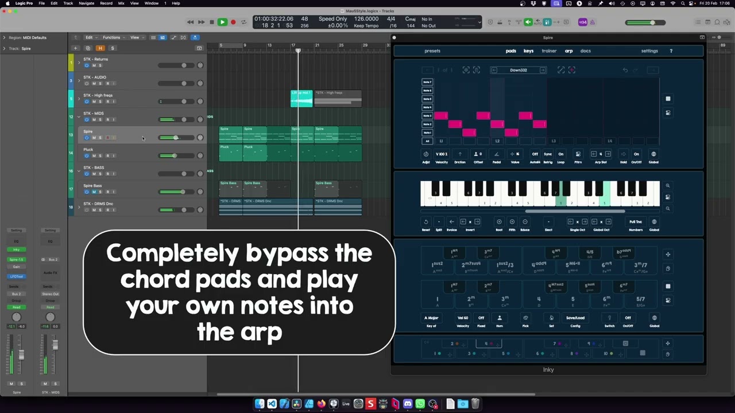
Task: Adjust the Pluck track volume slider
Action: coord(174,155)
